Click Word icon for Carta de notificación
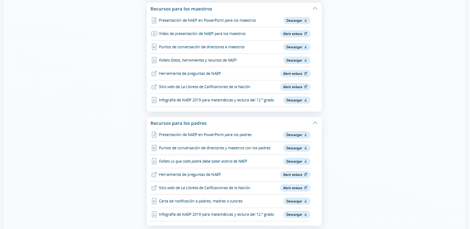The height and width of the screenshot is (229, 470). click(x=154, y=201)
